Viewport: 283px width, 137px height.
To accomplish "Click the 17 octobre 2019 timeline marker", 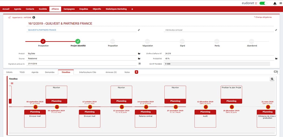I will [90, 107].
